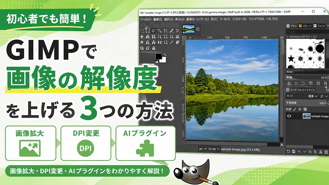This screenshot has width=329, height=185.
Task: Open the 選択(S) menu
Action: 169,19
